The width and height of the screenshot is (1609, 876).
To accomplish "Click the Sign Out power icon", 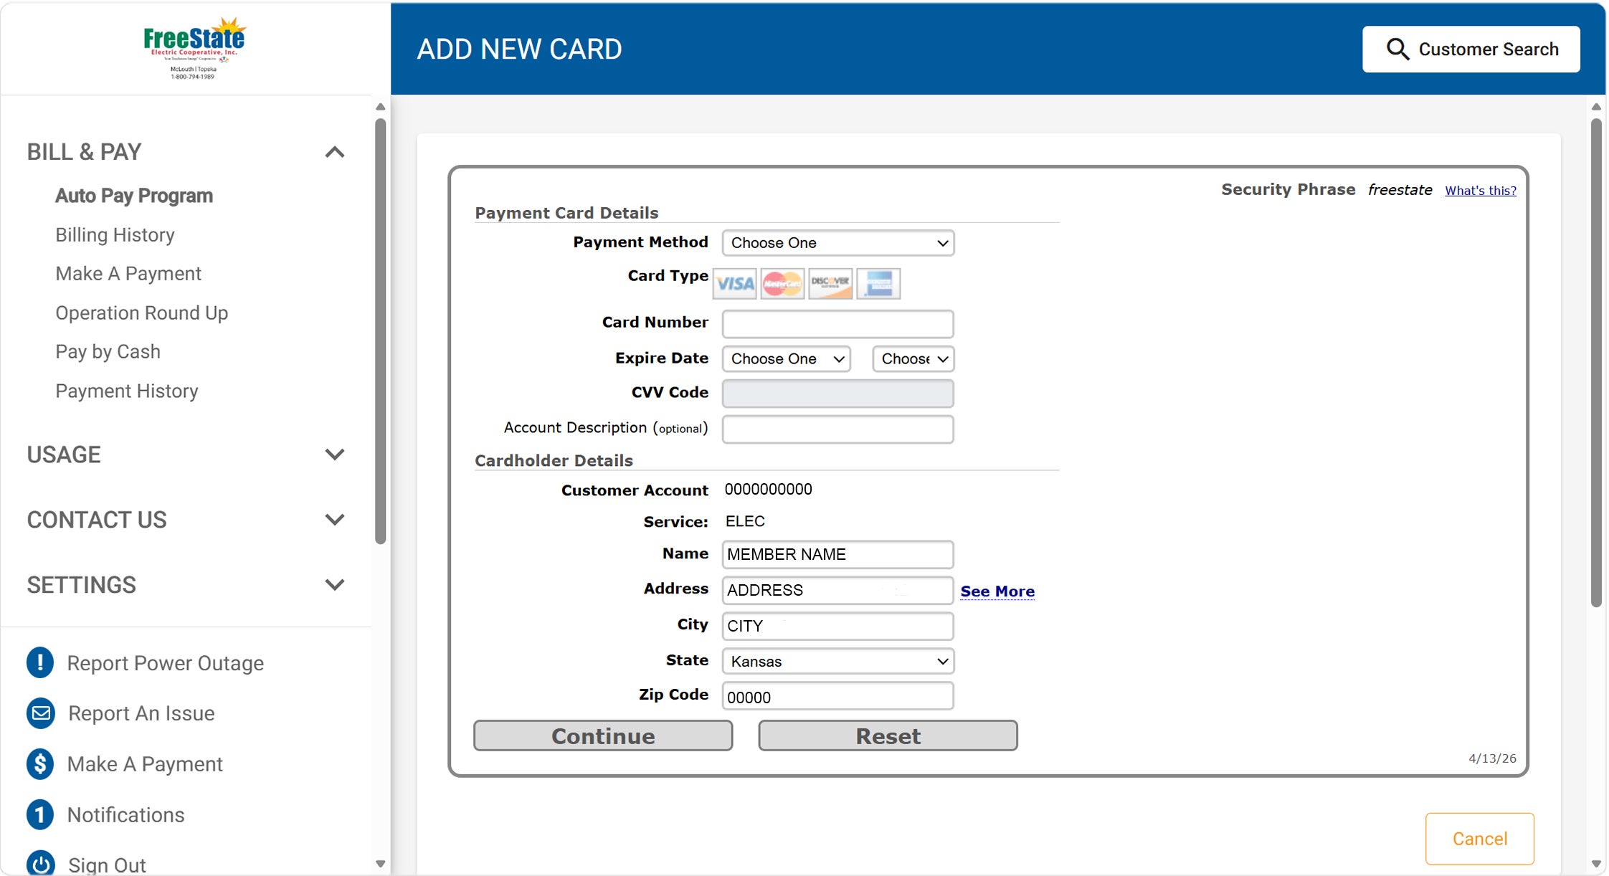I will 39,864.
